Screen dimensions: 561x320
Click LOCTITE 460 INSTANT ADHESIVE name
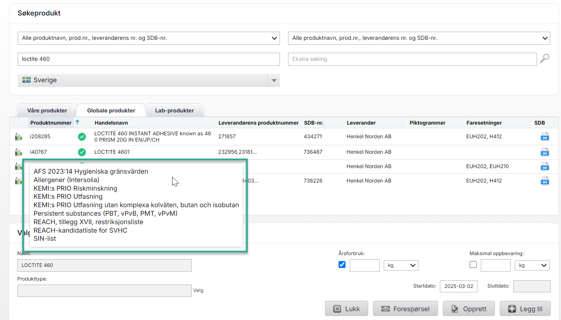[x=153, y=136]
